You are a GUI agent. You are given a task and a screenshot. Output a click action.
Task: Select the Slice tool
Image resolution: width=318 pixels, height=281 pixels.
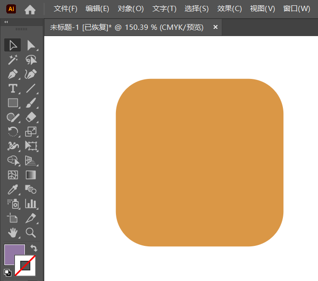[x=31, y=218]
